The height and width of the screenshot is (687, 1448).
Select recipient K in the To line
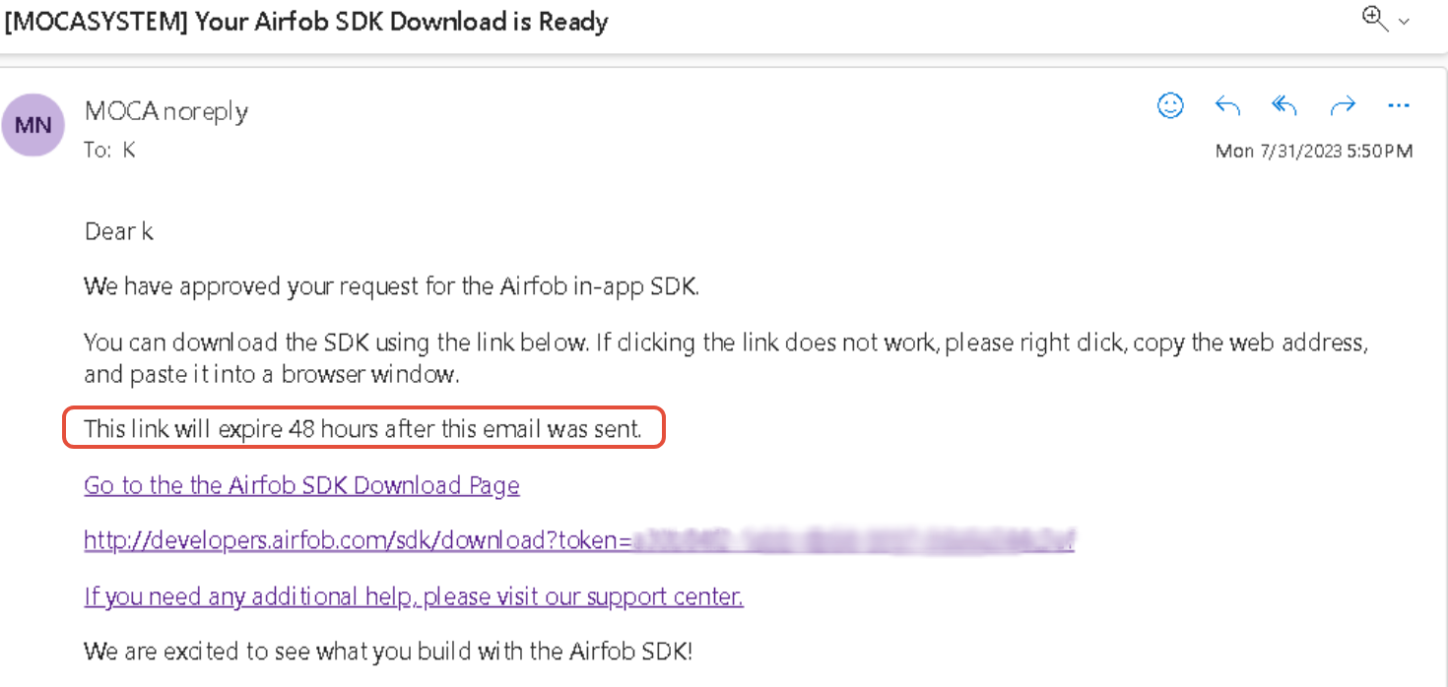click(x=129, y=150)
